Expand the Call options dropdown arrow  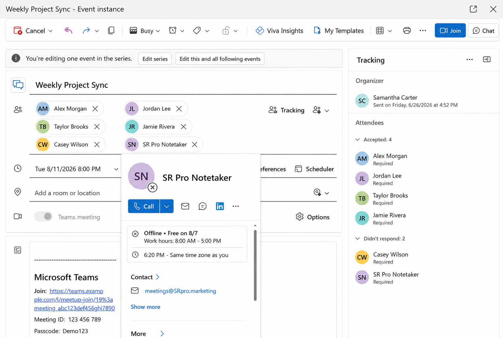(167, 206)
